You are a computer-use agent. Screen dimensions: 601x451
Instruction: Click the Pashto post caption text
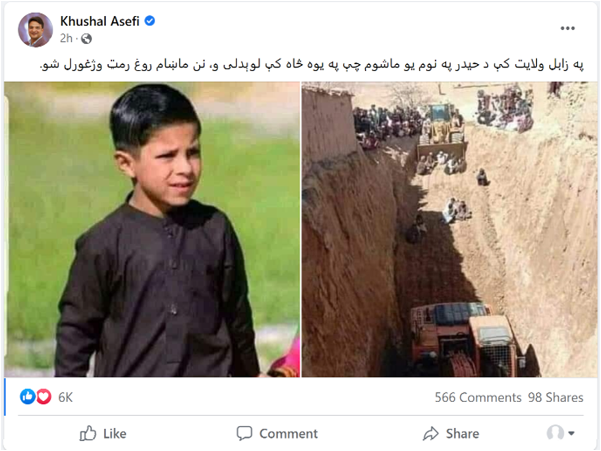312,64
